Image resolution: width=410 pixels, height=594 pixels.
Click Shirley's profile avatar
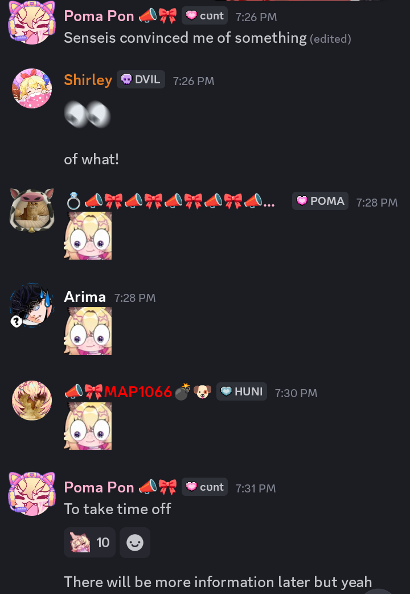[32, 88]
